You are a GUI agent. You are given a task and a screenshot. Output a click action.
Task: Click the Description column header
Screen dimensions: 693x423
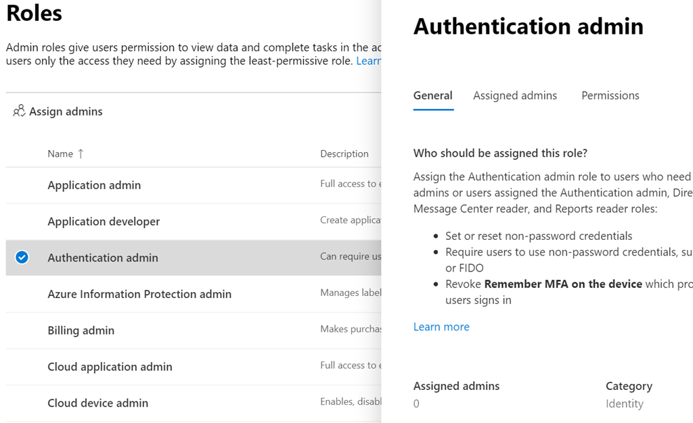click(344, 154)
